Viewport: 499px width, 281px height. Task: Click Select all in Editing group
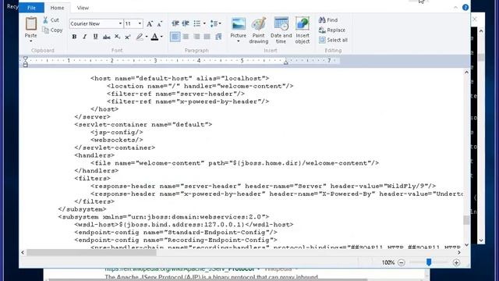click(x=333, y=40)
